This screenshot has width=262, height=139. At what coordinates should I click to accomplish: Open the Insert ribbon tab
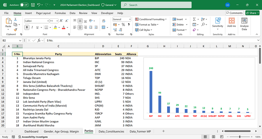(29, 13)
